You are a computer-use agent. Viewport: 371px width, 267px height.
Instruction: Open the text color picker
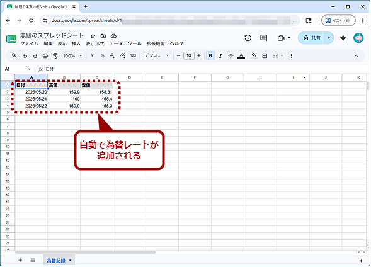pos(241,56)
